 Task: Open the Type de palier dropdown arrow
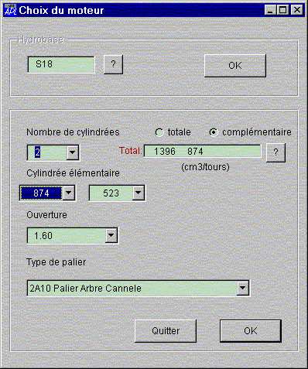[243, 288]
